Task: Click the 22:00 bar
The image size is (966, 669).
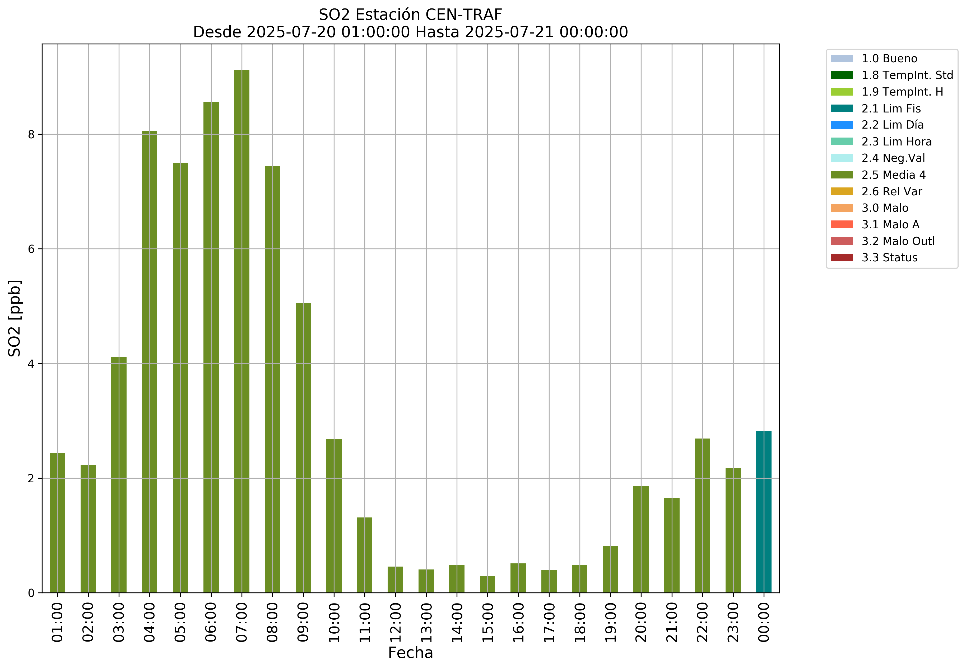Action: pos(702,516)
